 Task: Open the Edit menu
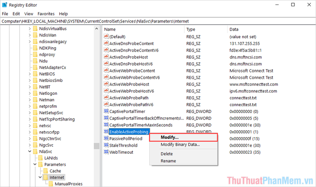point(16,13)
